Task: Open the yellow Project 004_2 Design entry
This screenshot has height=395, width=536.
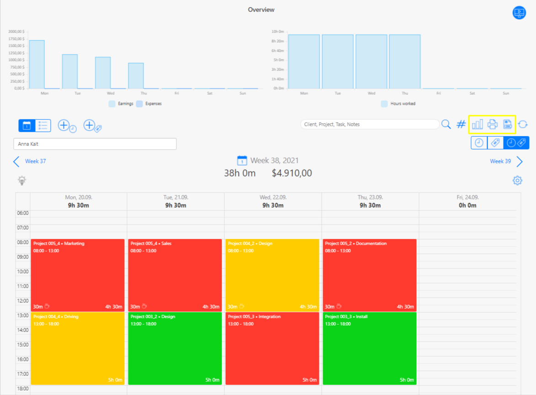Action: coord(272,274)
